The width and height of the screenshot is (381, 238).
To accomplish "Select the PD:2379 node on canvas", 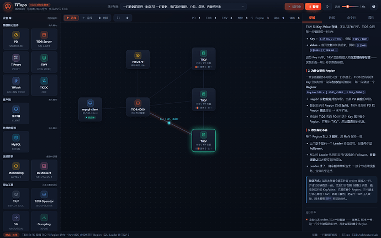I will [138, 59].
